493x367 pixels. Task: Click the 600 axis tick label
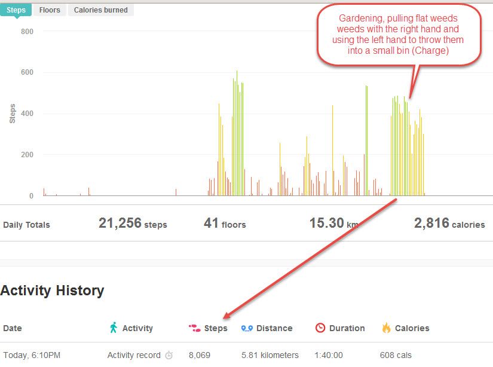click(x=27, y=72)
